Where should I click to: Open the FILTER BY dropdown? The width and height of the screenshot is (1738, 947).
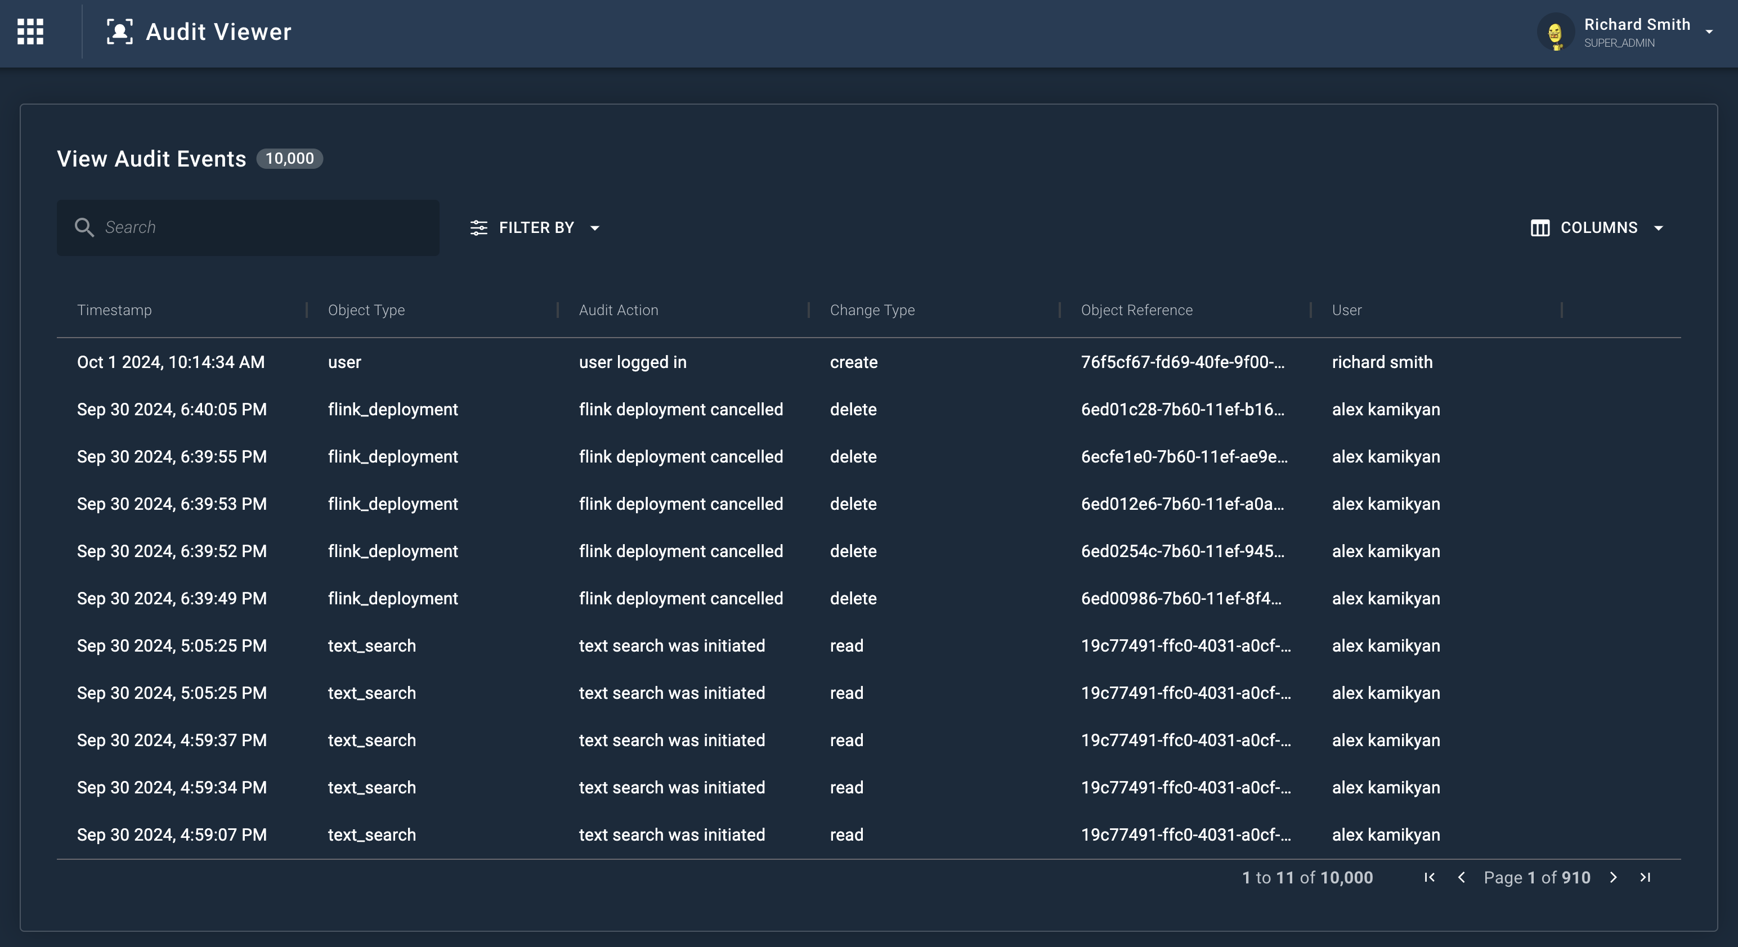click(536, 228)
